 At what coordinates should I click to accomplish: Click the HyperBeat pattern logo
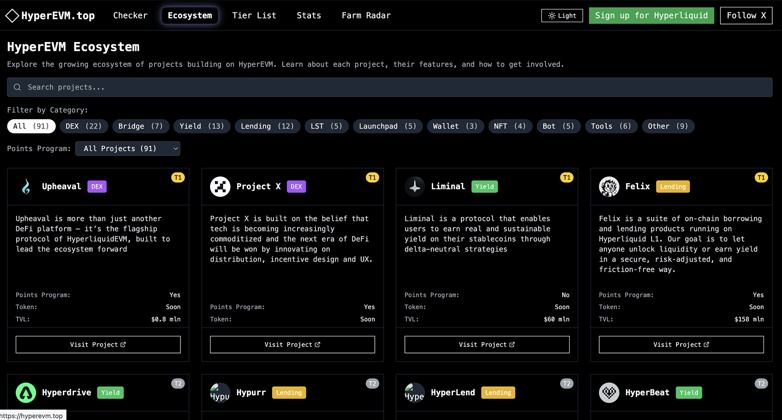tap(609, 392)
